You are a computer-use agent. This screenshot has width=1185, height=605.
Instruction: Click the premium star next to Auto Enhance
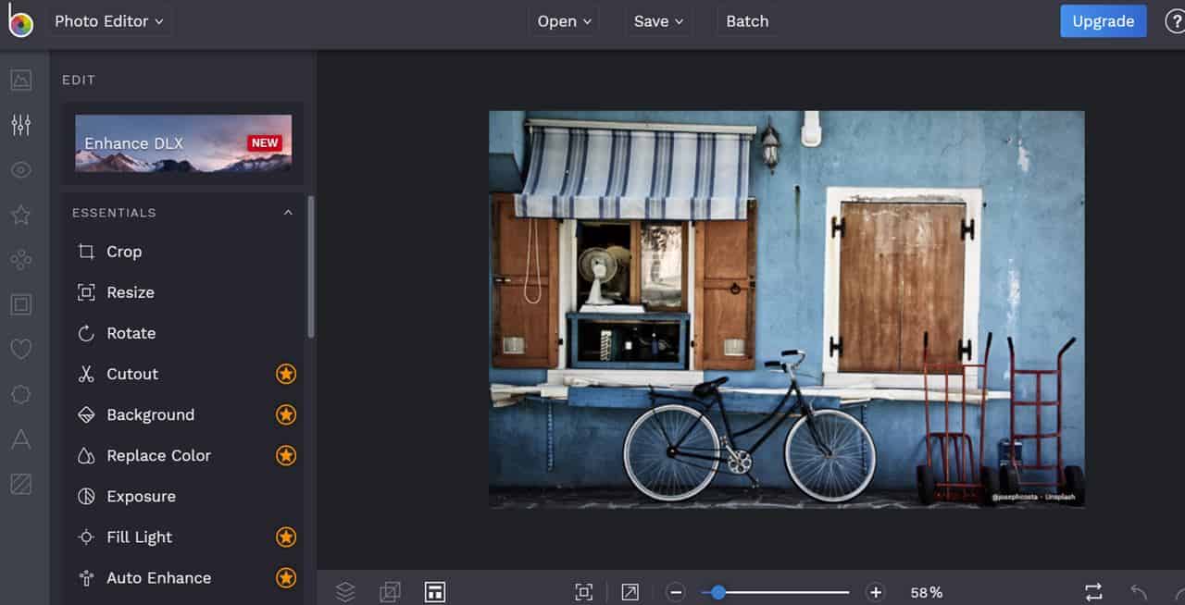point(286,577)
